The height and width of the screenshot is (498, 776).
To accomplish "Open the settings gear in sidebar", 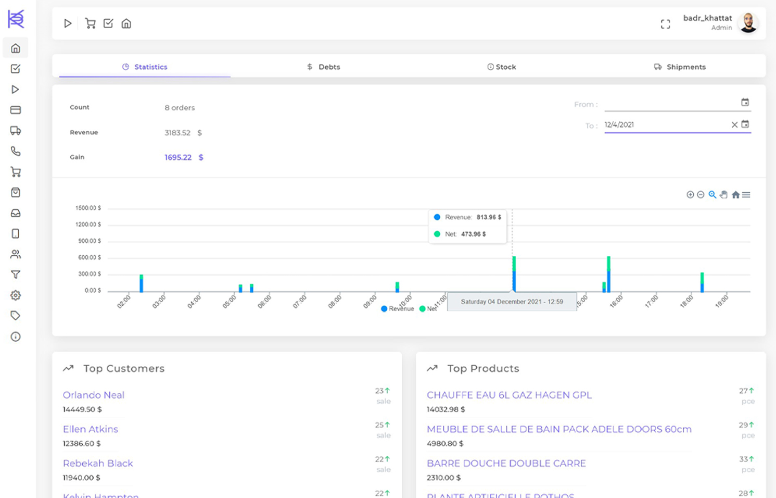I will [x=16, y=295].
